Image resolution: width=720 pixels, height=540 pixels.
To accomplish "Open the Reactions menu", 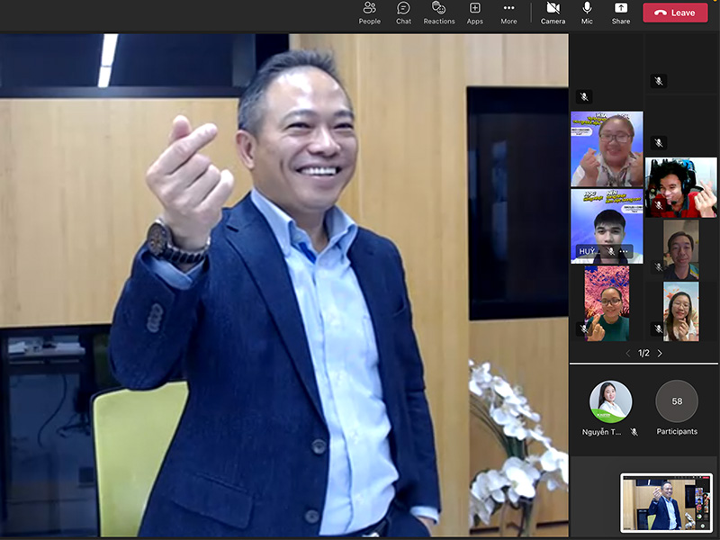I will (x=439, y=13).
